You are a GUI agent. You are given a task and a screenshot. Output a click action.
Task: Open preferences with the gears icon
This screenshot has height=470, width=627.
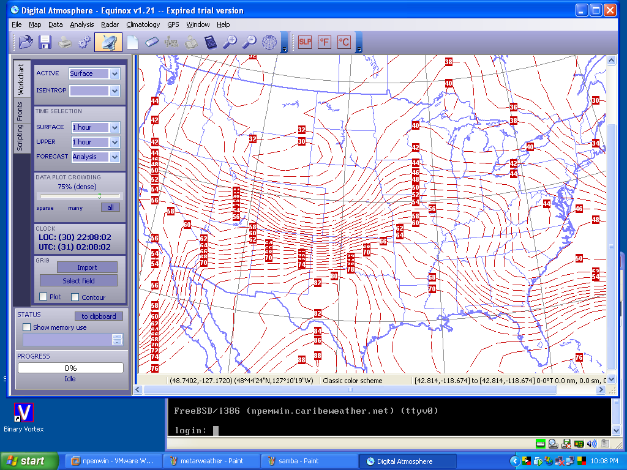84,42
